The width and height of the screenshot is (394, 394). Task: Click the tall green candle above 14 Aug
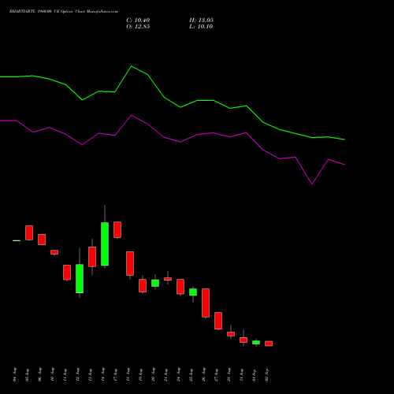(105, 244)
